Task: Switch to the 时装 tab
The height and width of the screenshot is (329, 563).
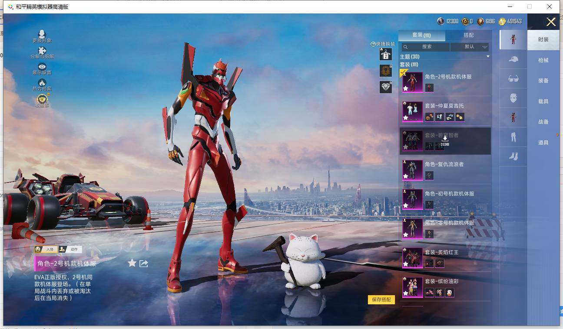Action: click(543, 39)
